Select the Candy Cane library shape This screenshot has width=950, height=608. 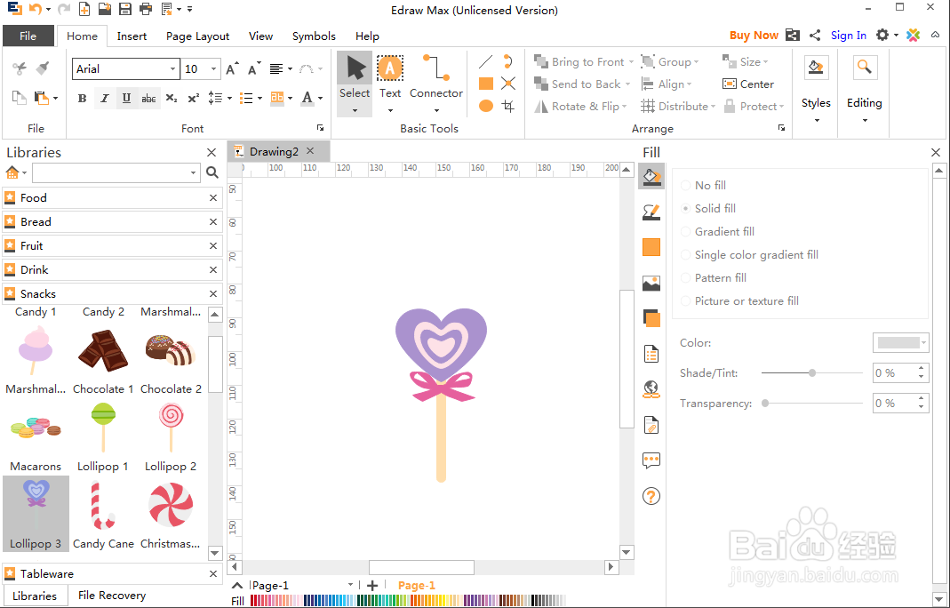coord(103,515)
